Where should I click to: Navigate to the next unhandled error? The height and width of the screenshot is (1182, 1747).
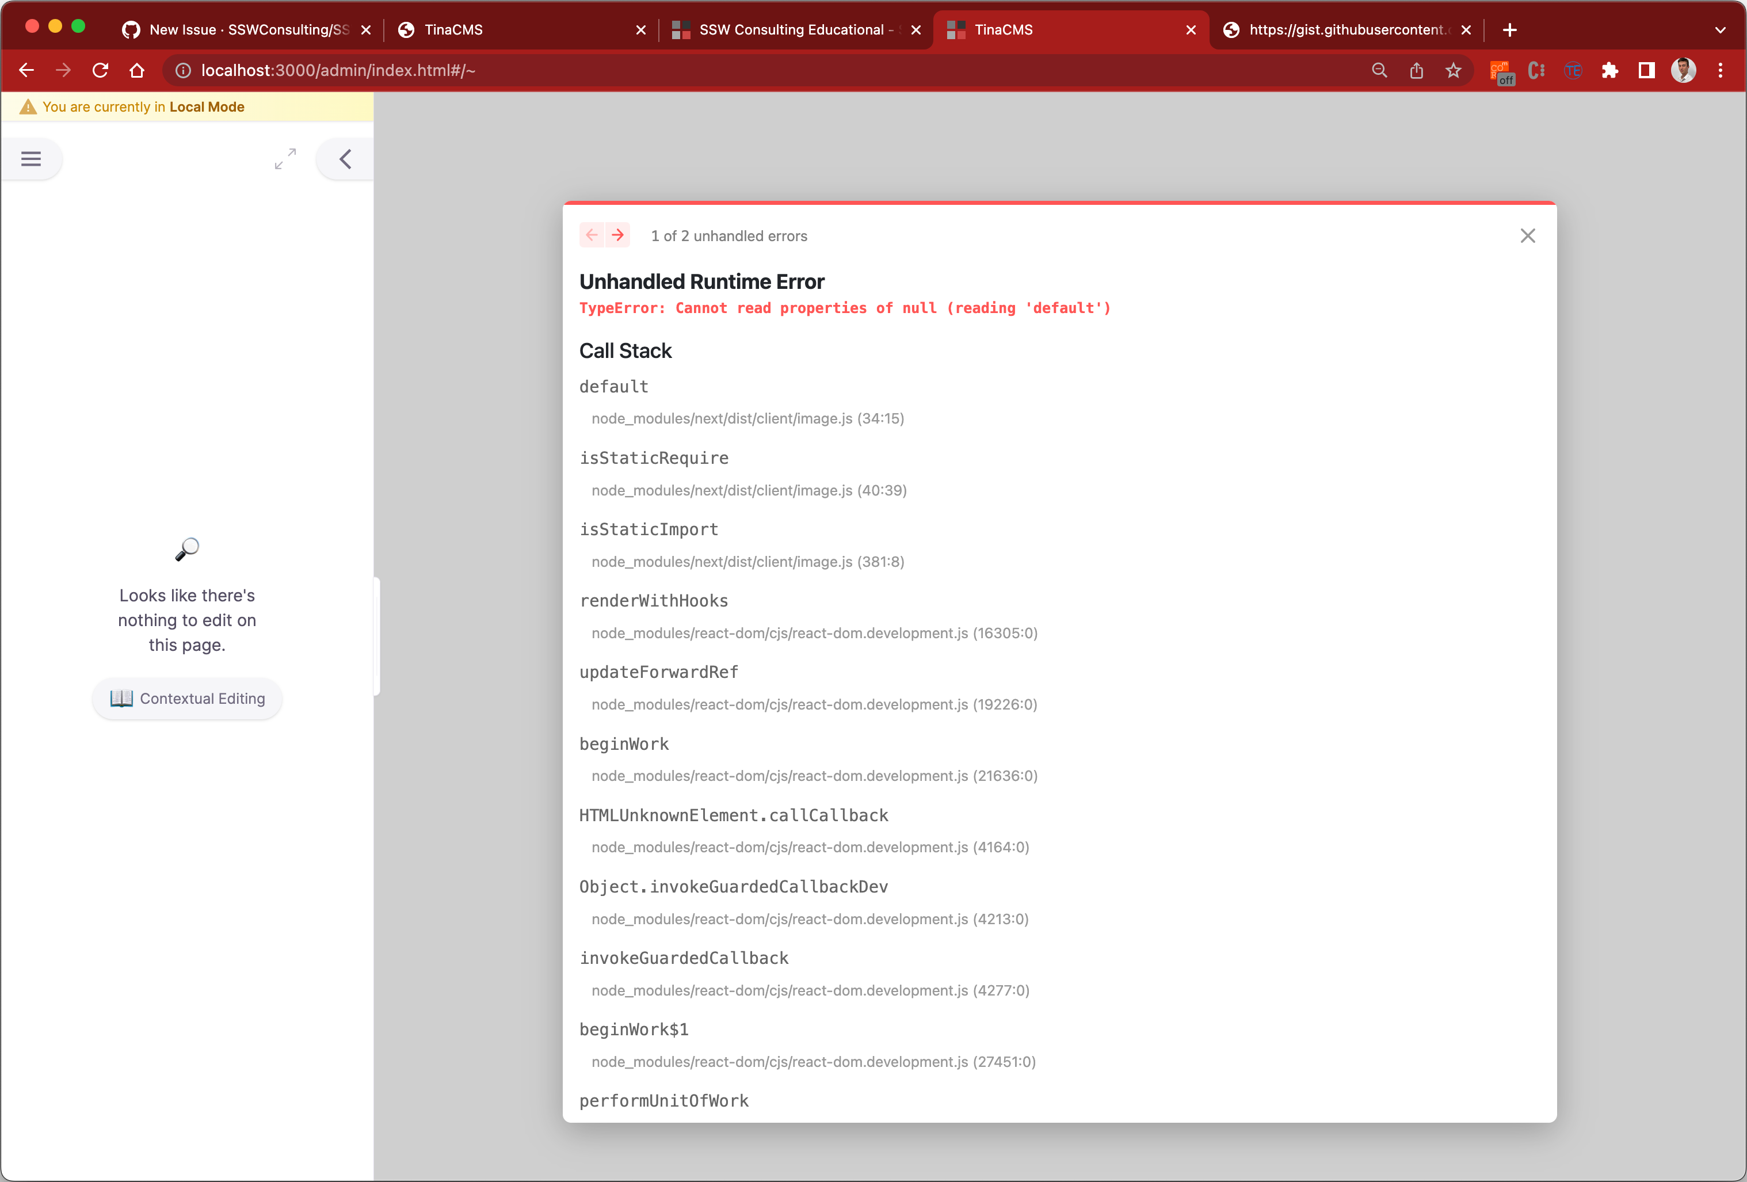618,235
